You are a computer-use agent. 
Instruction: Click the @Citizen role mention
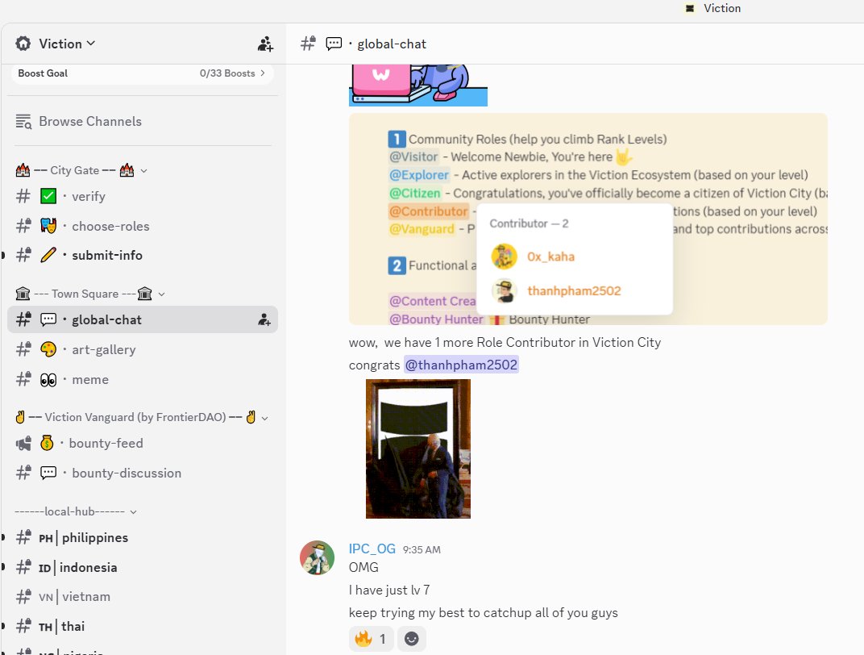415,193
